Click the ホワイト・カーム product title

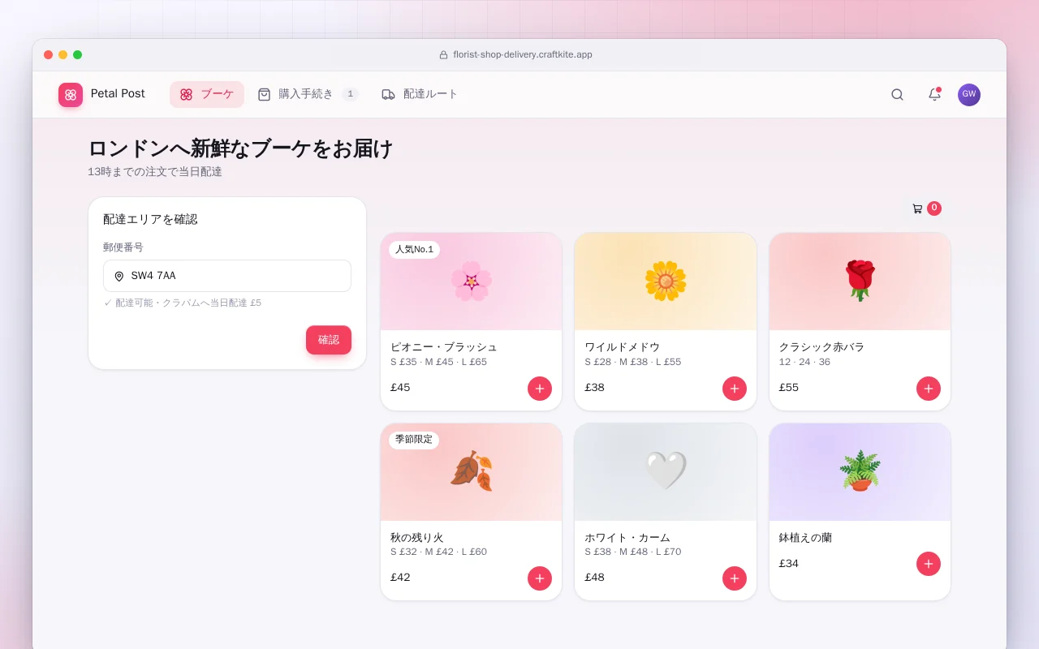click(x=627, y=538)
